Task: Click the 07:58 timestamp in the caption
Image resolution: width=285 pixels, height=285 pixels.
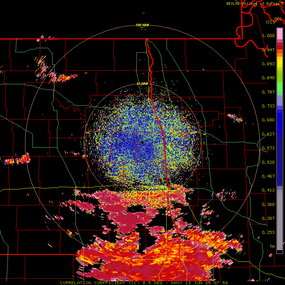Action: 221,283
